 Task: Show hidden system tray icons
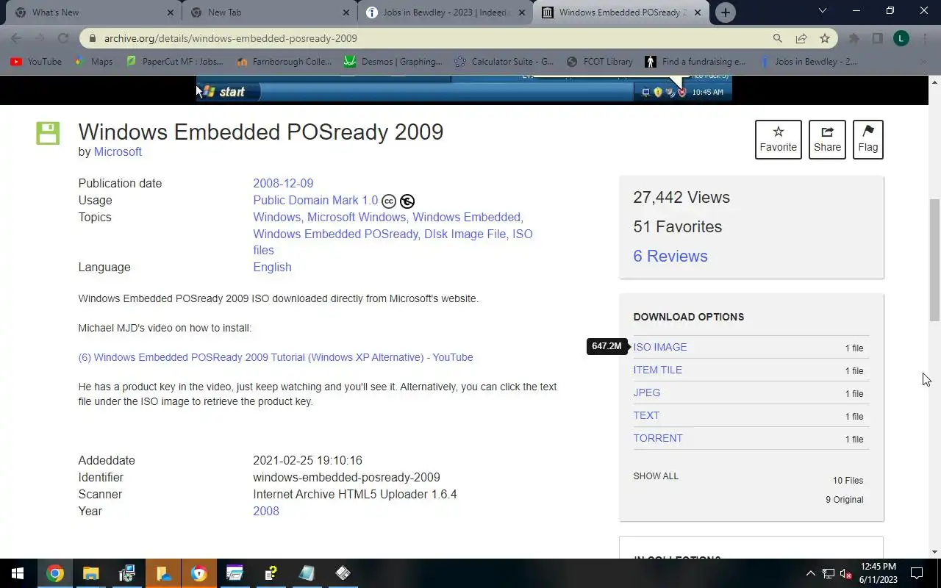[811, 573]
